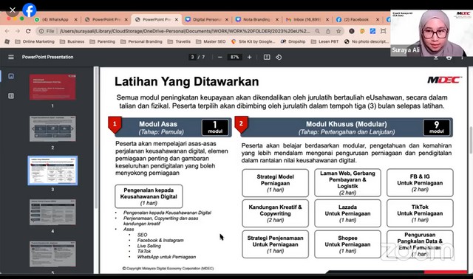Switch to the Nota Branding tab
The image size is (473, 279).
[x=256, y=19]
